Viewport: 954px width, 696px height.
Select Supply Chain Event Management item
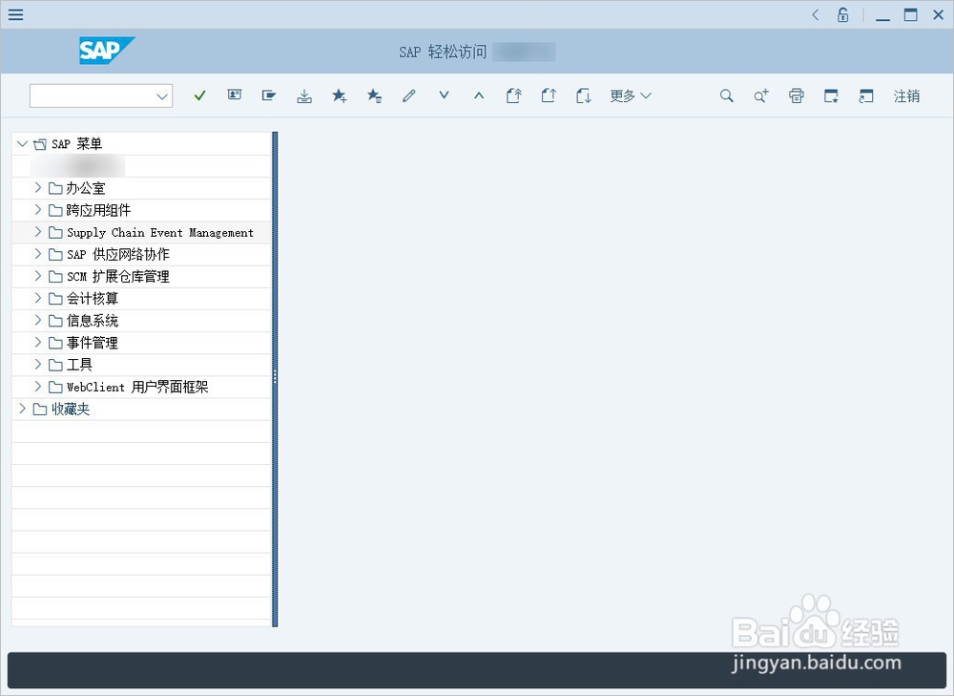tap(160, 233)
